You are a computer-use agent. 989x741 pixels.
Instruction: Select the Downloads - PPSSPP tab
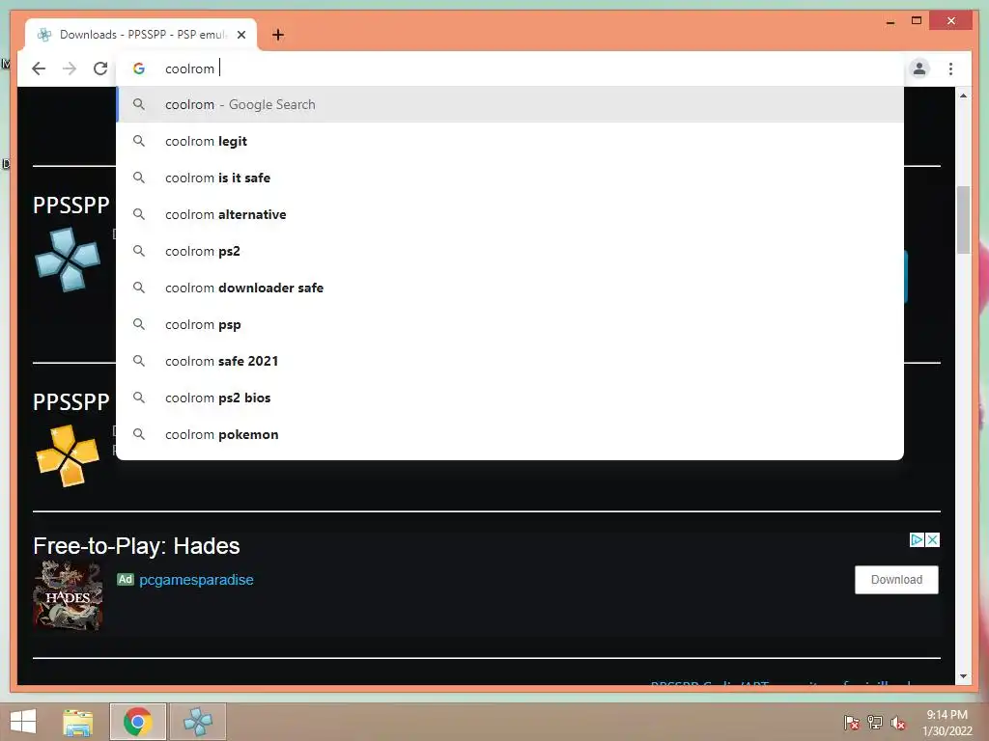click(141, 35)
